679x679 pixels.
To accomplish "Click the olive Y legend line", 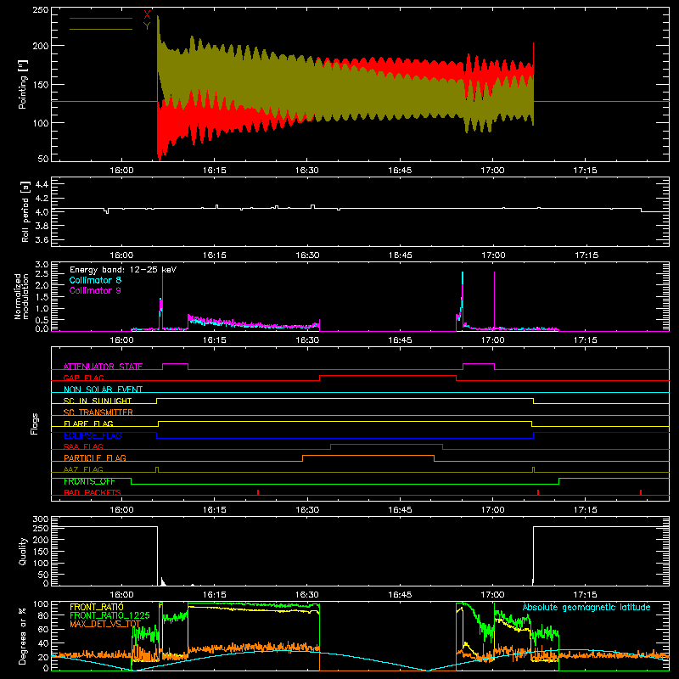I will point(101,30).
